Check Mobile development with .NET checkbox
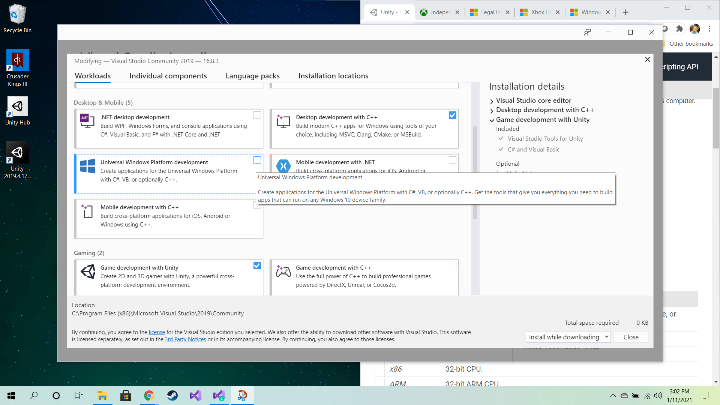The width and height of the screenshot is (720, 405). [453, 160]
